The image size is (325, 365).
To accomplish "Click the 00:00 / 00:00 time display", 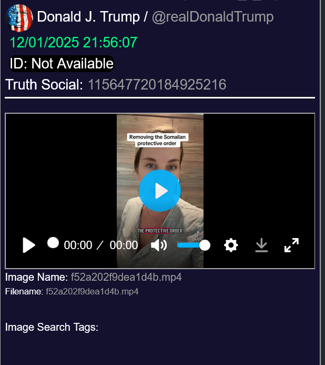I will click(x=100, y=245).
